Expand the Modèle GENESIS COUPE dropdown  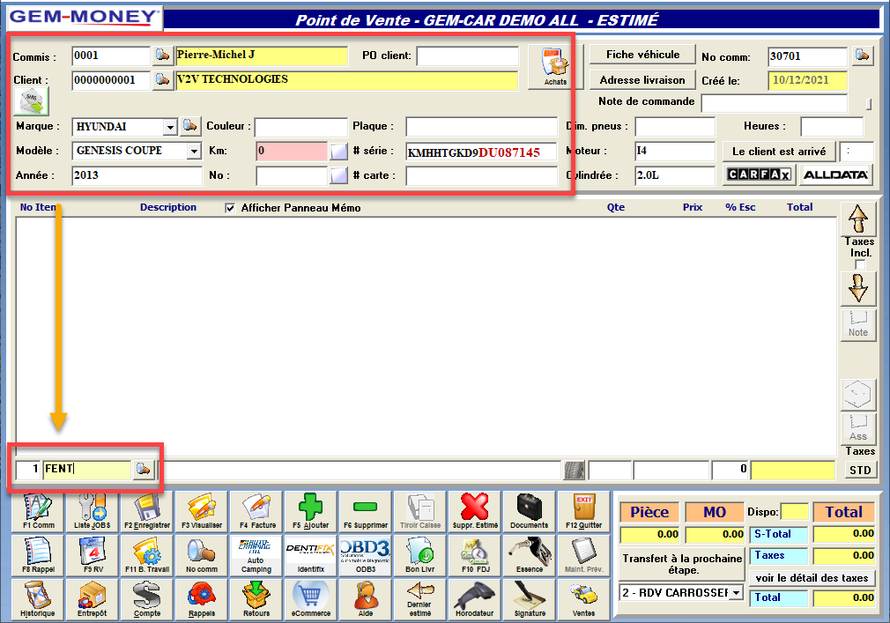pyautogui.click(x=194, y=151)
